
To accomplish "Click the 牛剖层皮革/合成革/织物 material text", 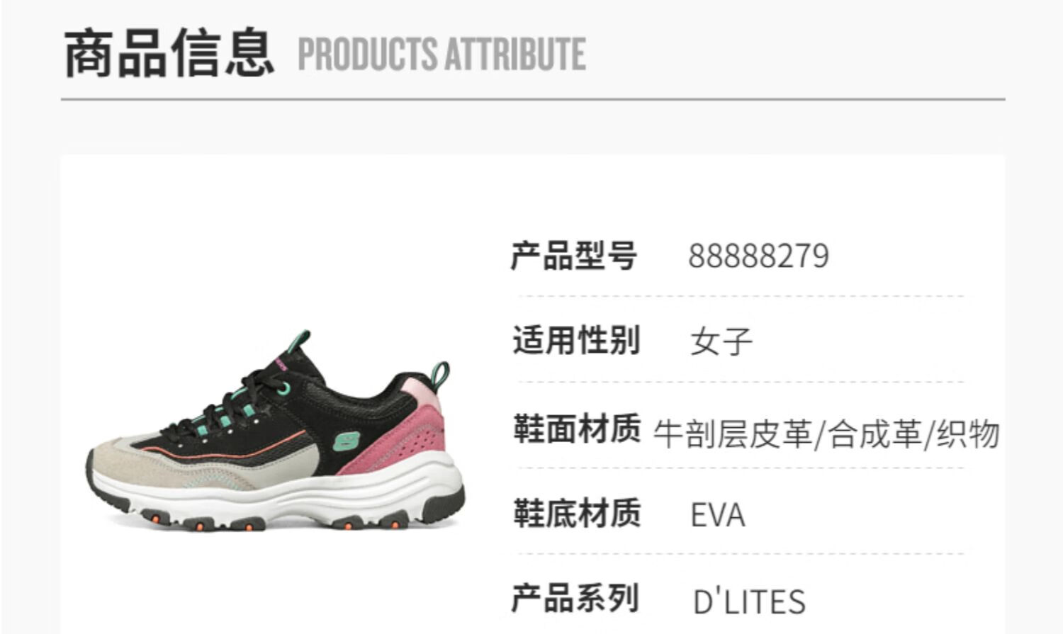I will point(826,434).
